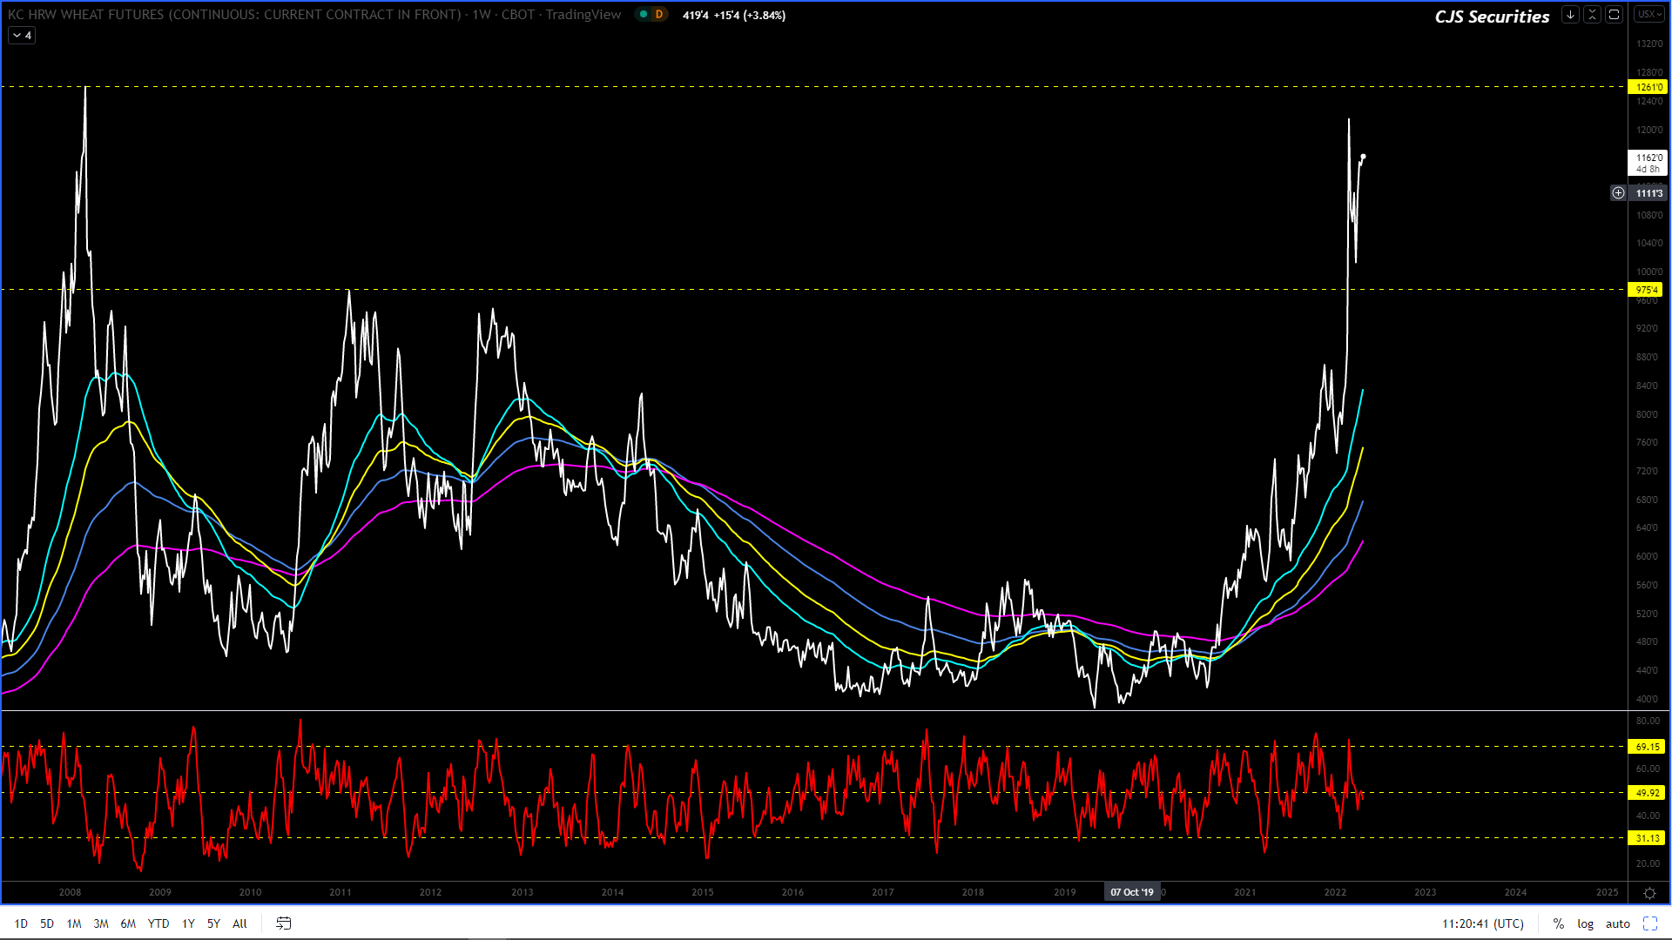The width and height of the screenshot is (1672, 940).
Task: Expand the indicator legend showing 4
Action: pos(22,36)
